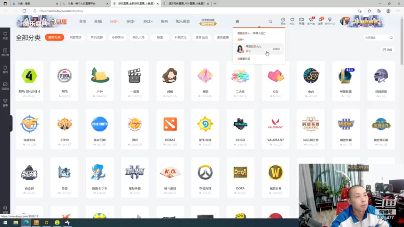The width and height of the screenshot is (404, 227).
Task: Open the 自走棋 Auto Chess category
Action: (29, 178)
